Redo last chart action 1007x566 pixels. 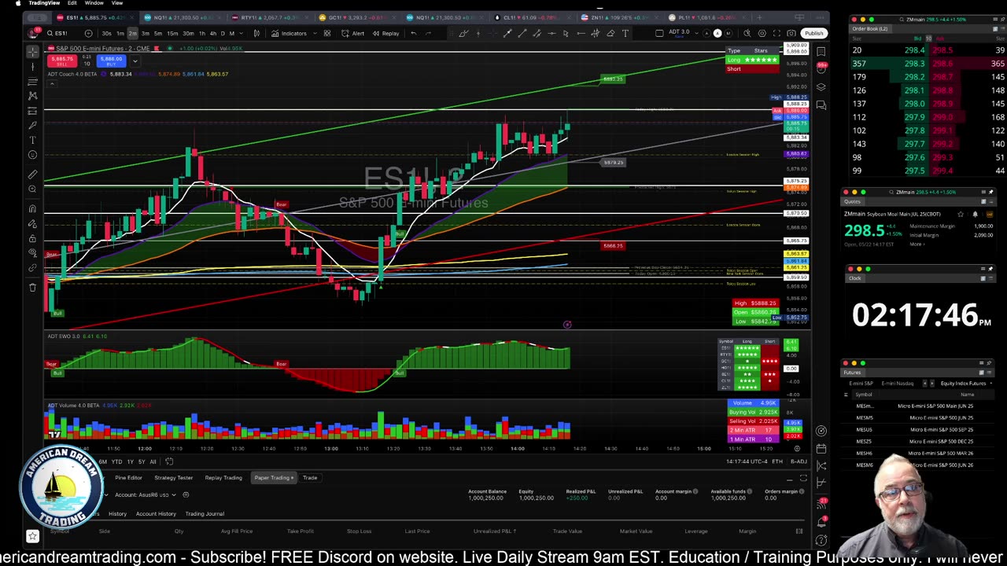point(428,33)
